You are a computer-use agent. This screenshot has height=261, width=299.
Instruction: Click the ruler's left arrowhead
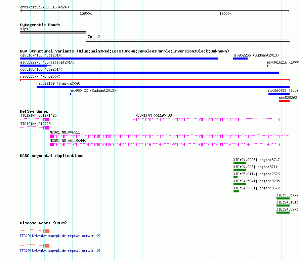21,11
